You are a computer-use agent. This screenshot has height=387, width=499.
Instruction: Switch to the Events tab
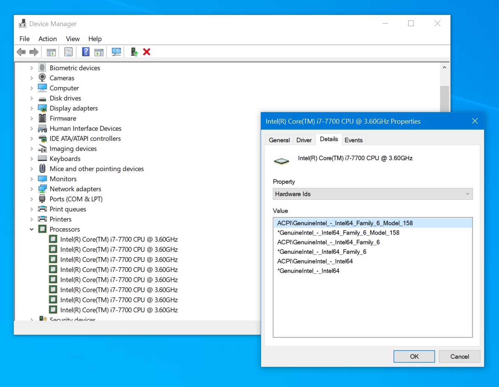coord(353,140)
